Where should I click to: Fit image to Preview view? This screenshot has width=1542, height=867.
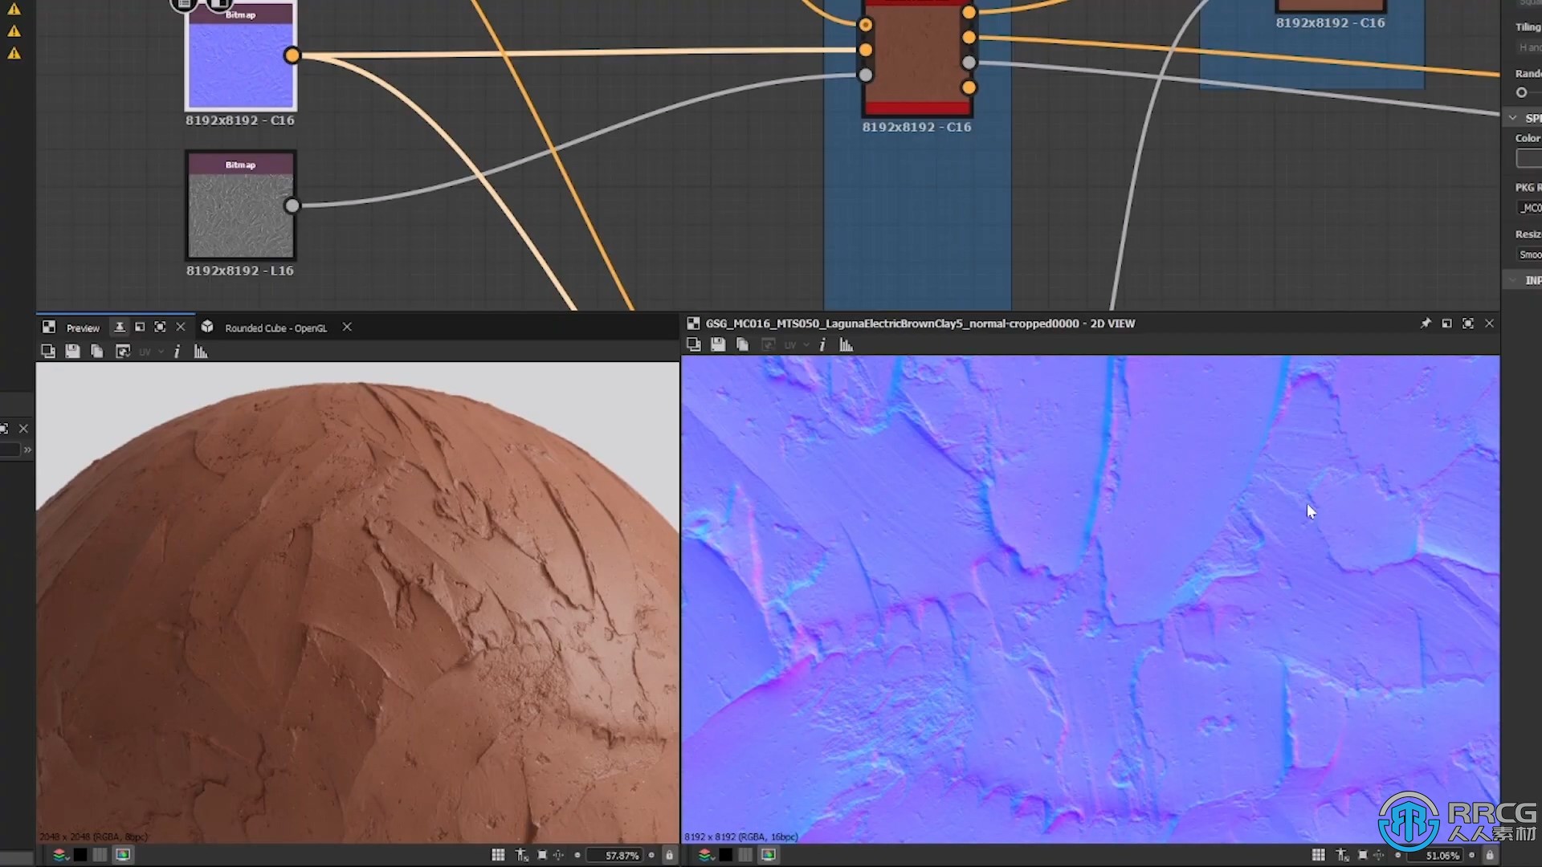pyautogui.click(x=542, y=855)
